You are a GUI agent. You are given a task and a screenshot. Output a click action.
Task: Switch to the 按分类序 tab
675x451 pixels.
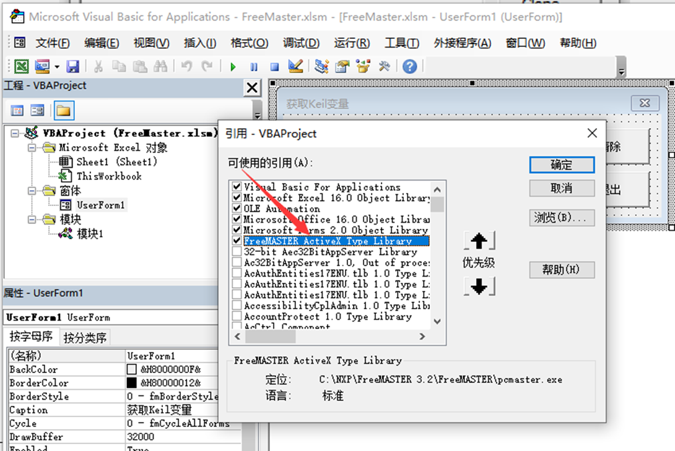pos(85,338)
